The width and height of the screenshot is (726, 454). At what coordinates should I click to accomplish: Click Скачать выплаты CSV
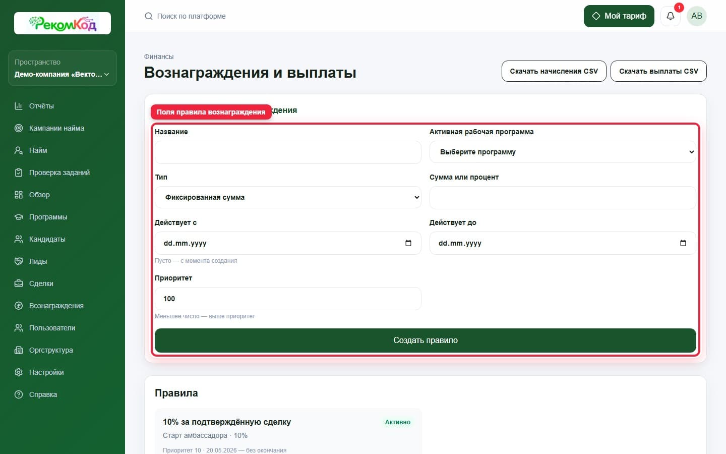click(x=658, y=71)
